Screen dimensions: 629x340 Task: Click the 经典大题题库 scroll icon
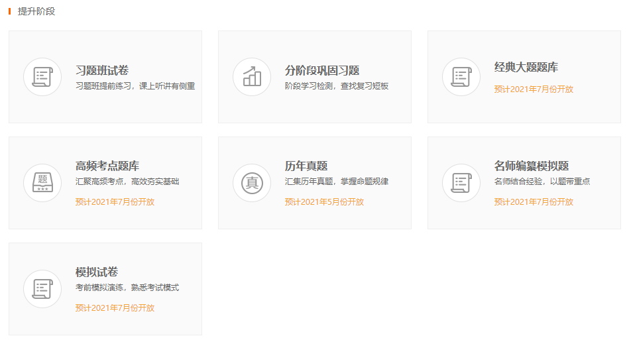coord(461,77)
